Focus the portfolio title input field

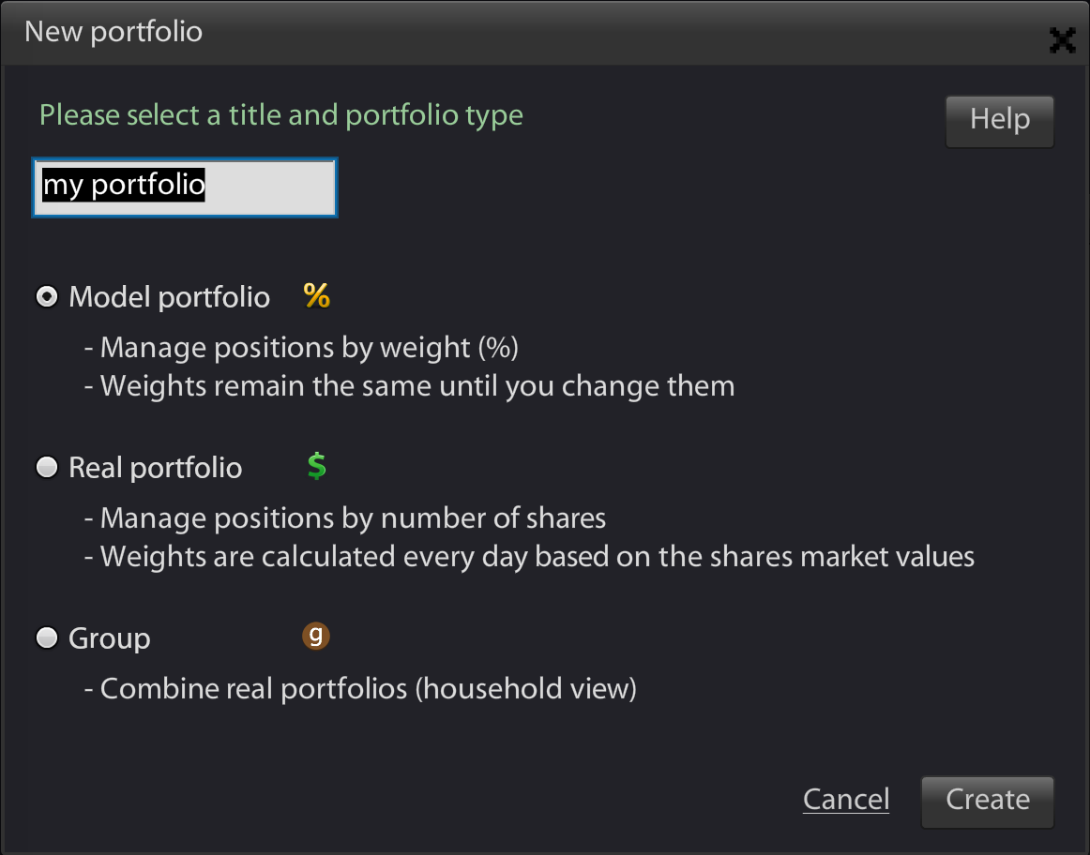coord(185,187)
